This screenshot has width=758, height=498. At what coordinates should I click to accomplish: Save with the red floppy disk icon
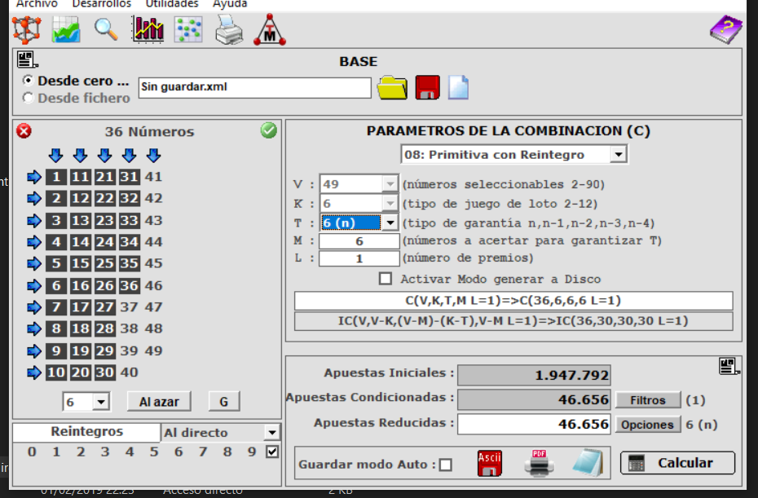tap(427, 87)
